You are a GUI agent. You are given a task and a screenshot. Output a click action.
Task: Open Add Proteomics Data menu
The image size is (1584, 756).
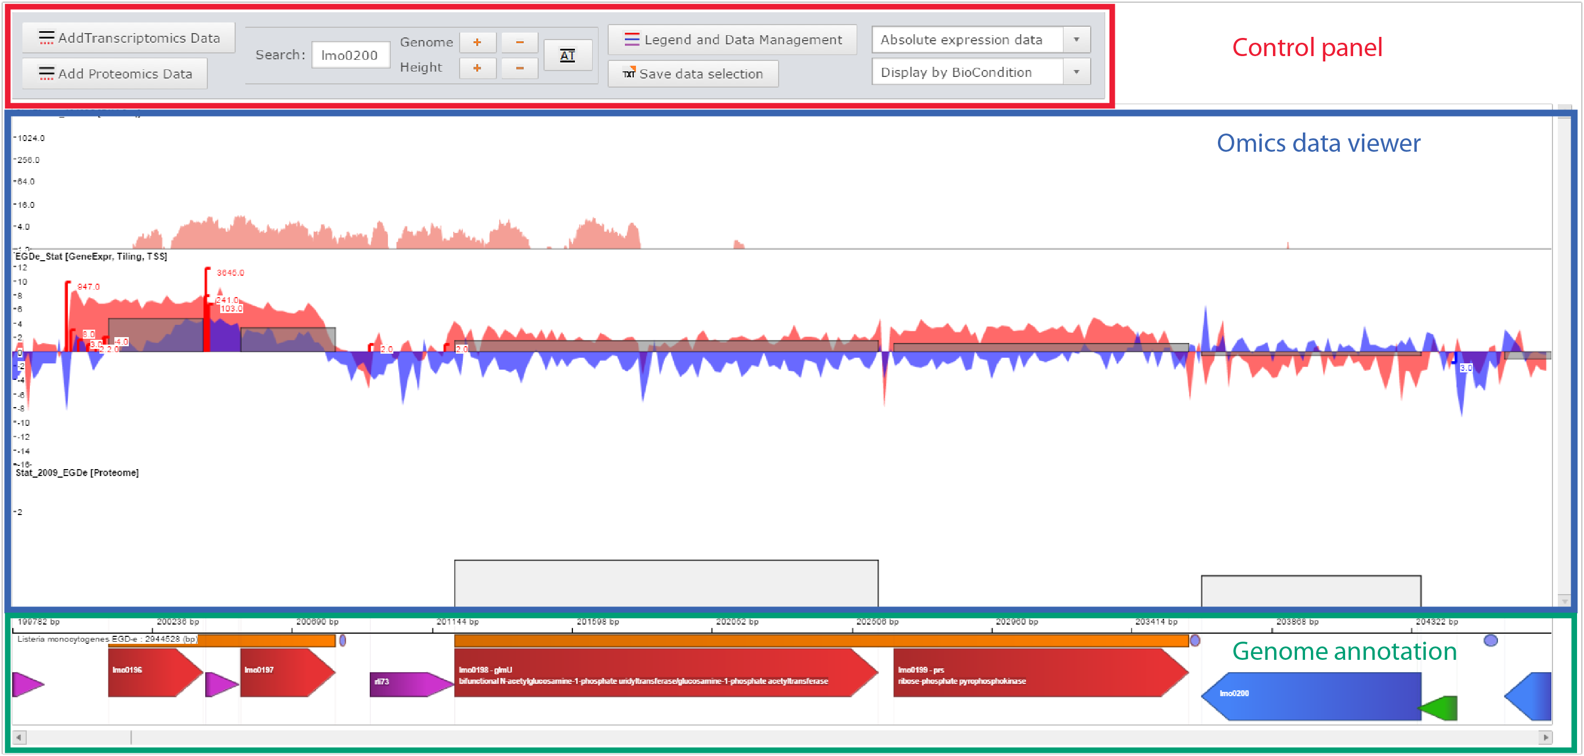click(115, 74)
